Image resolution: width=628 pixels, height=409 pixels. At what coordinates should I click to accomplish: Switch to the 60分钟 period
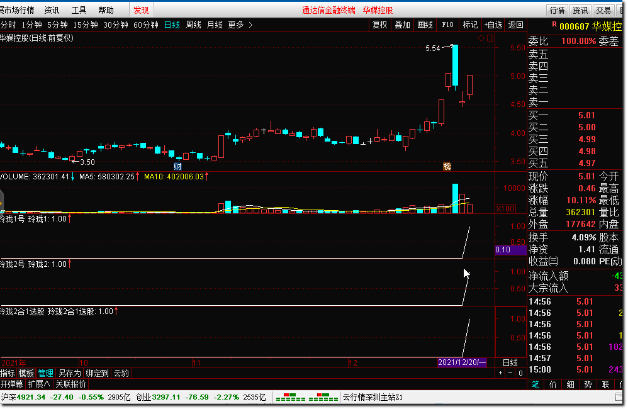tap(146, 25)
